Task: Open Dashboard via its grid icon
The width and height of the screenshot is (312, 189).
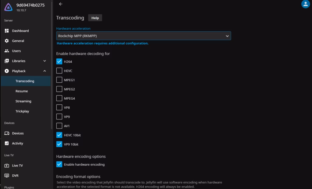Action: [7, 31]
